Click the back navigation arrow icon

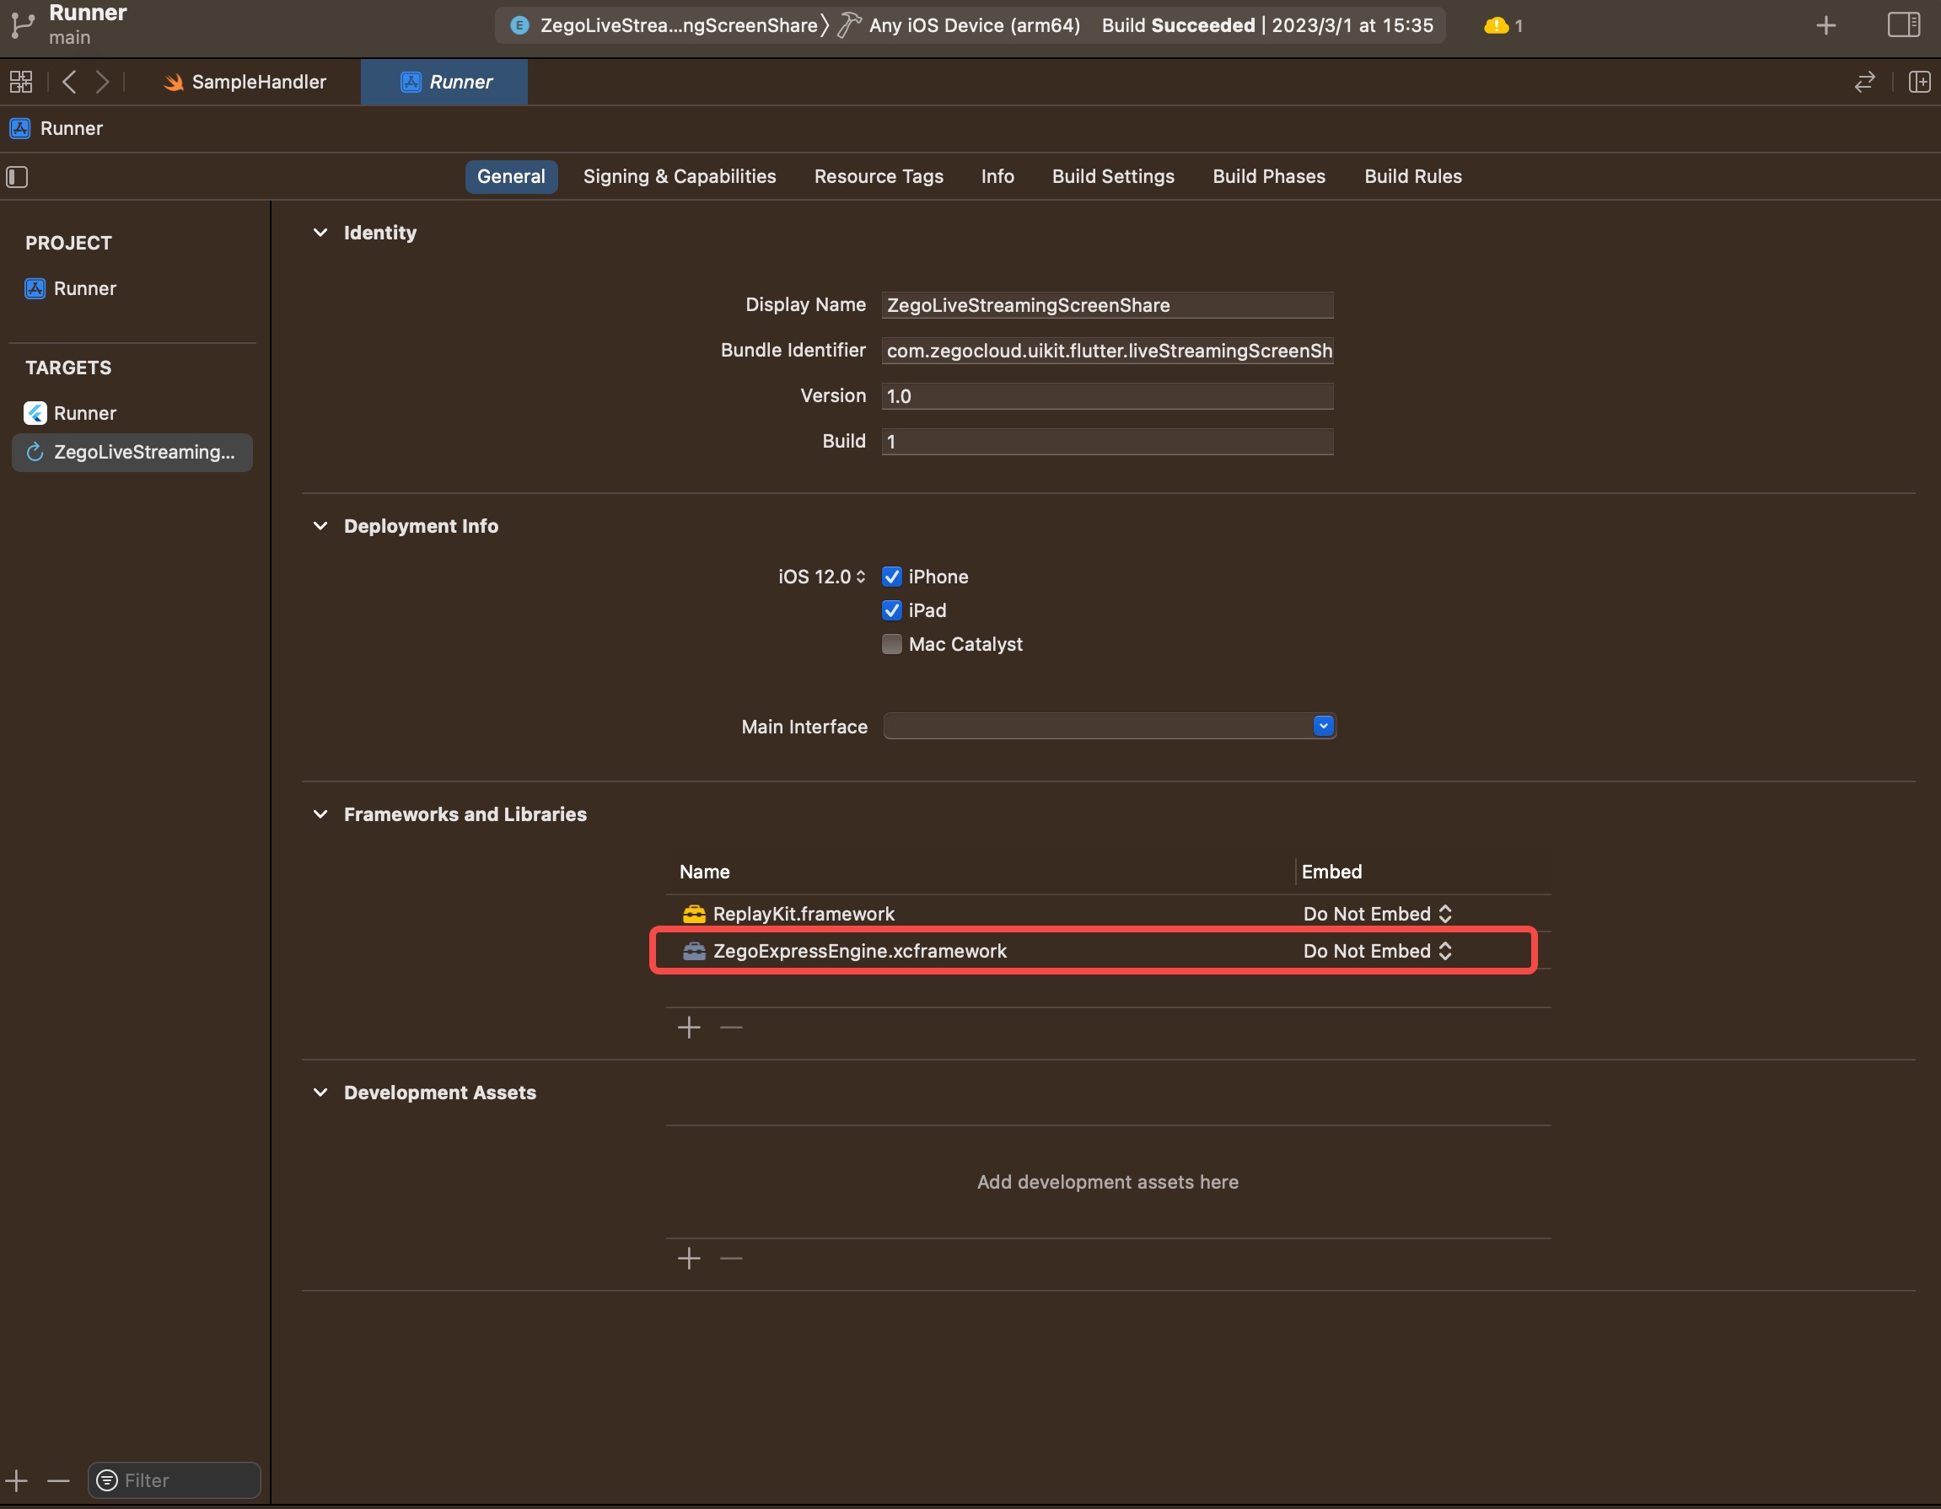pos(71,82)
